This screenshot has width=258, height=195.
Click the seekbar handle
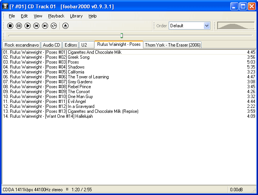121,36
